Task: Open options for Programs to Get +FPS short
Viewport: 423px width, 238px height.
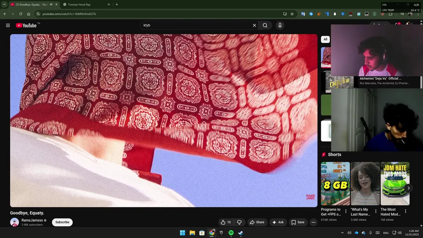Action: click(x=346, y=211)
